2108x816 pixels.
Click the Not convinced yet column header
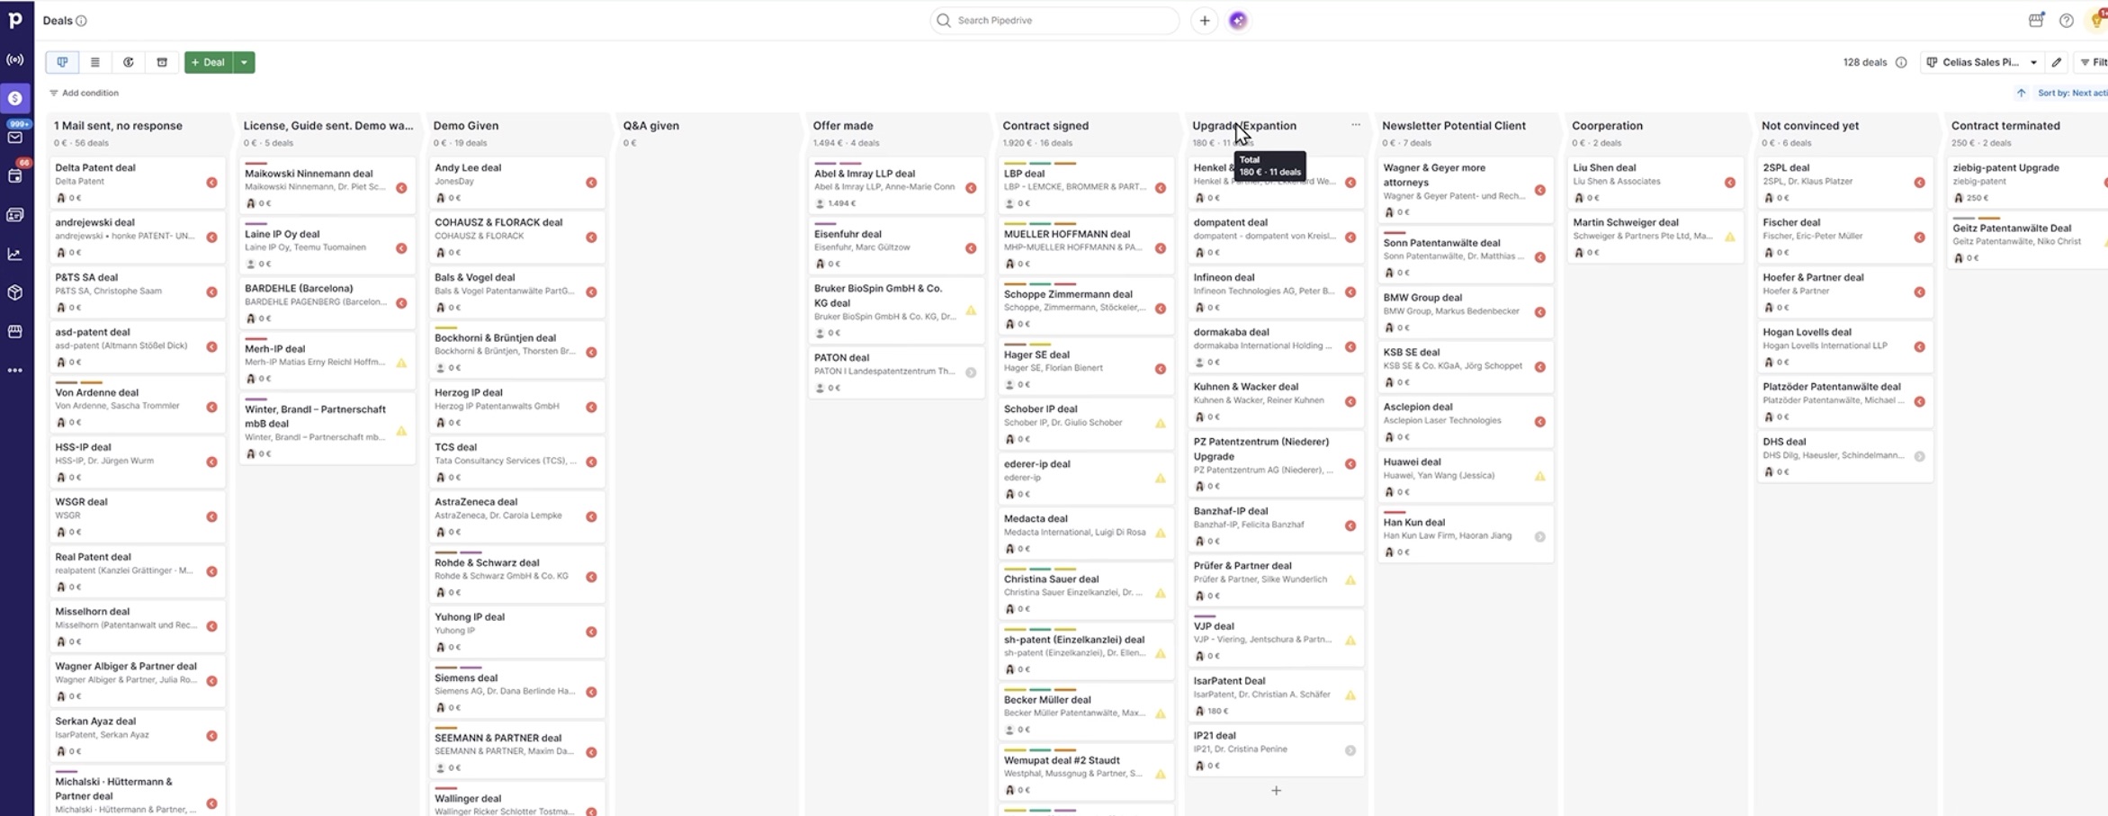[1810, 126]
